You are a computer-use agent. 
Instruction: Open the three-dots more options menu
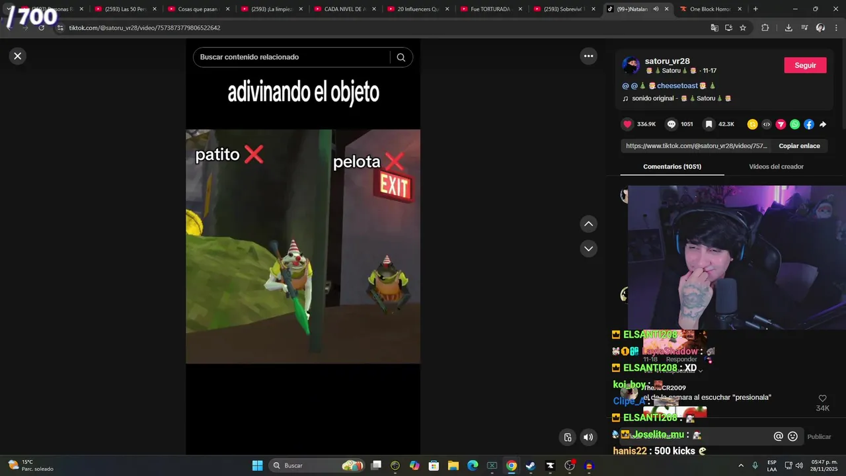[588, 56]
